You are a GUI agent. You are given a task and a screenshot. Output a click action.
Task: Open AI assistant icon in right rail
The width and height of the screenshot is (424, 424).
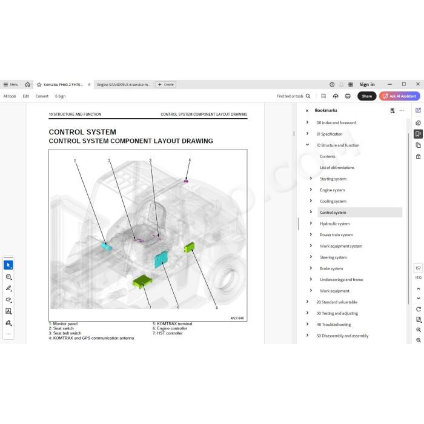418,110
